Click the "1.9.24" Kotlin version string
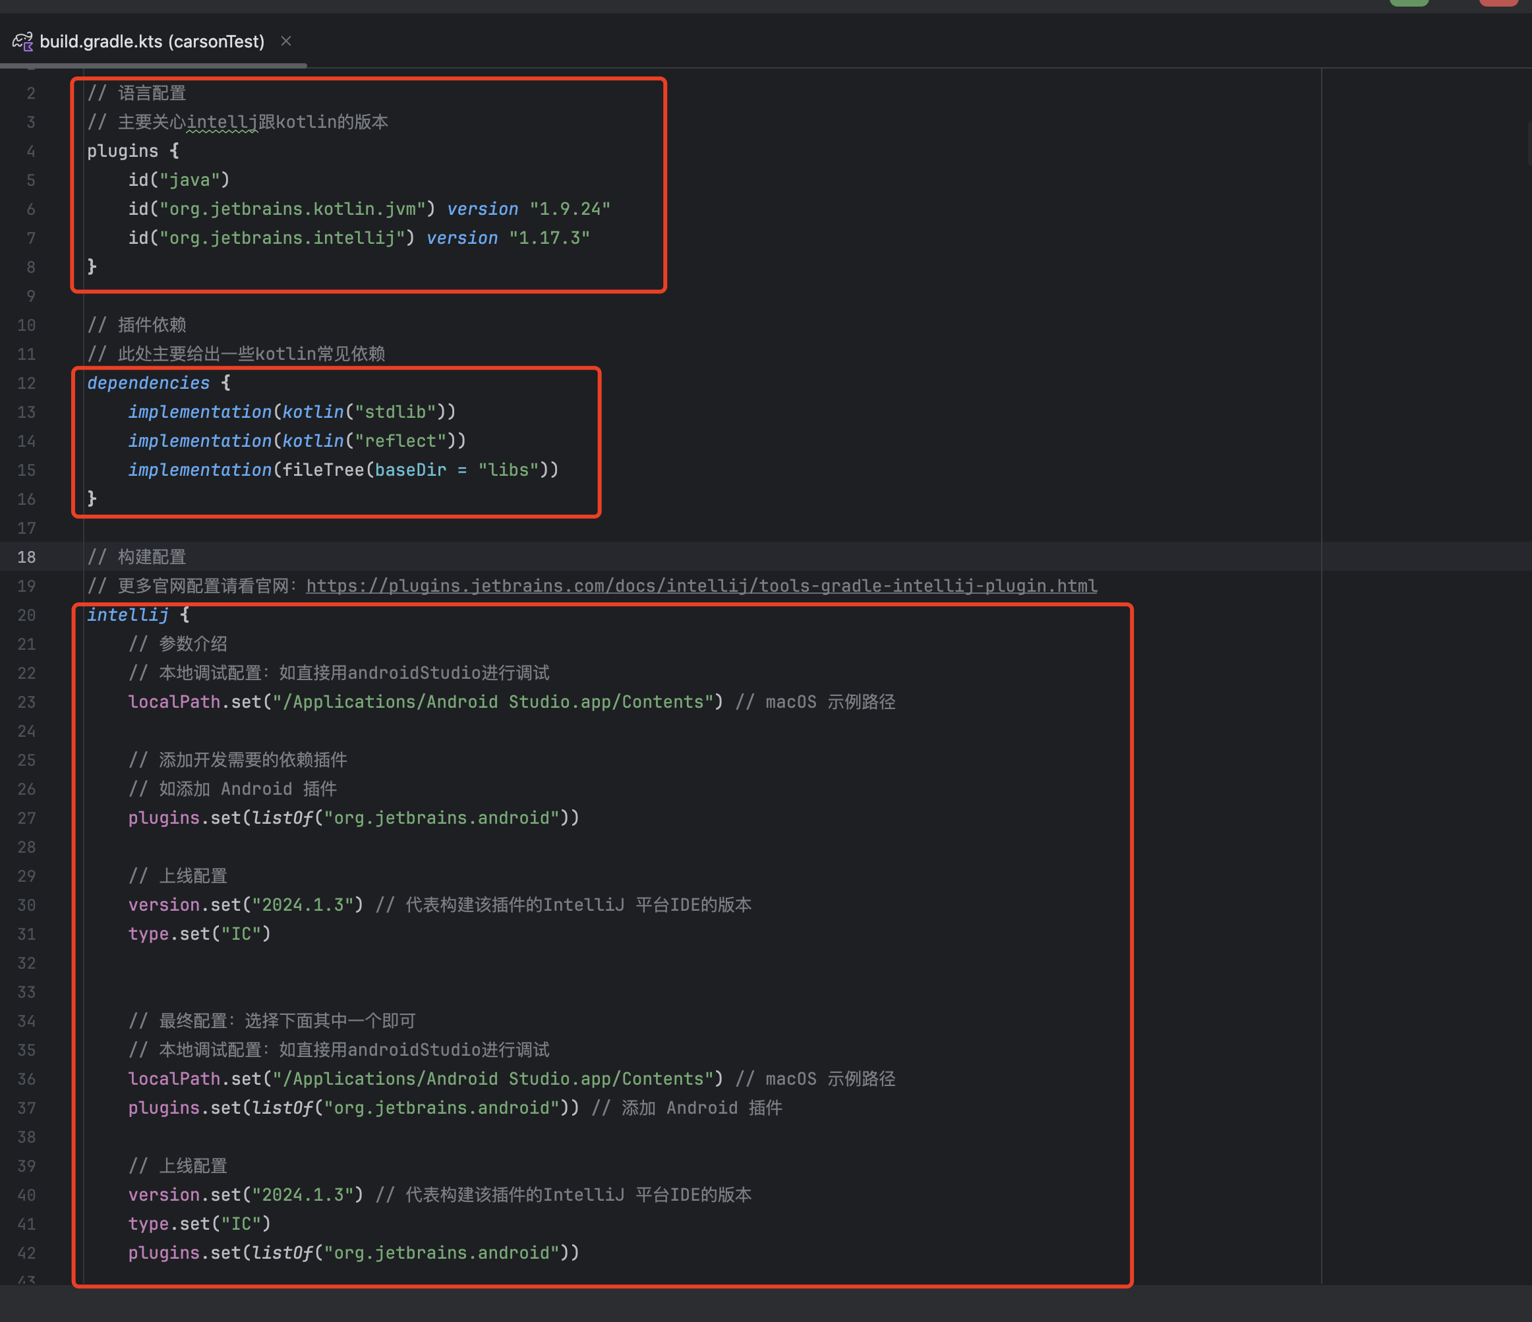The width and height of the screenshot is (1532, 1322). click(570, 210)
